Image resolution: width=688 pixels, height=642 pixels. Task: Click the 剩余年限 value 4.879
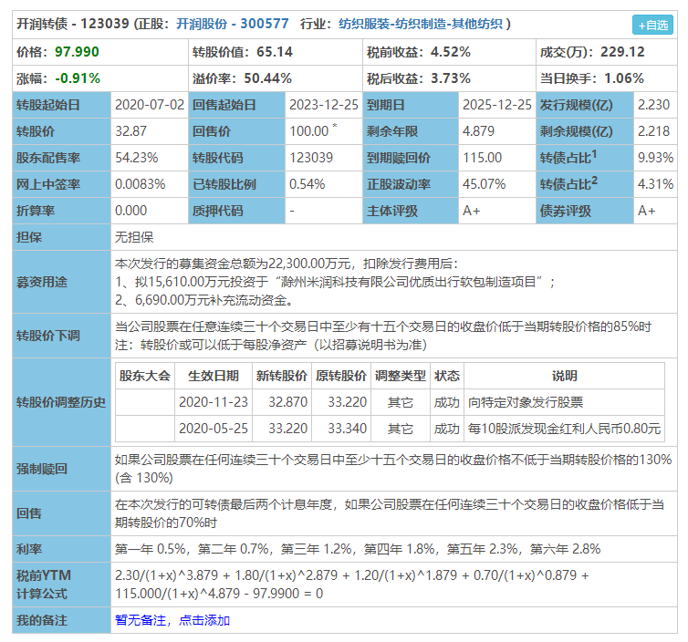[478, 131]
